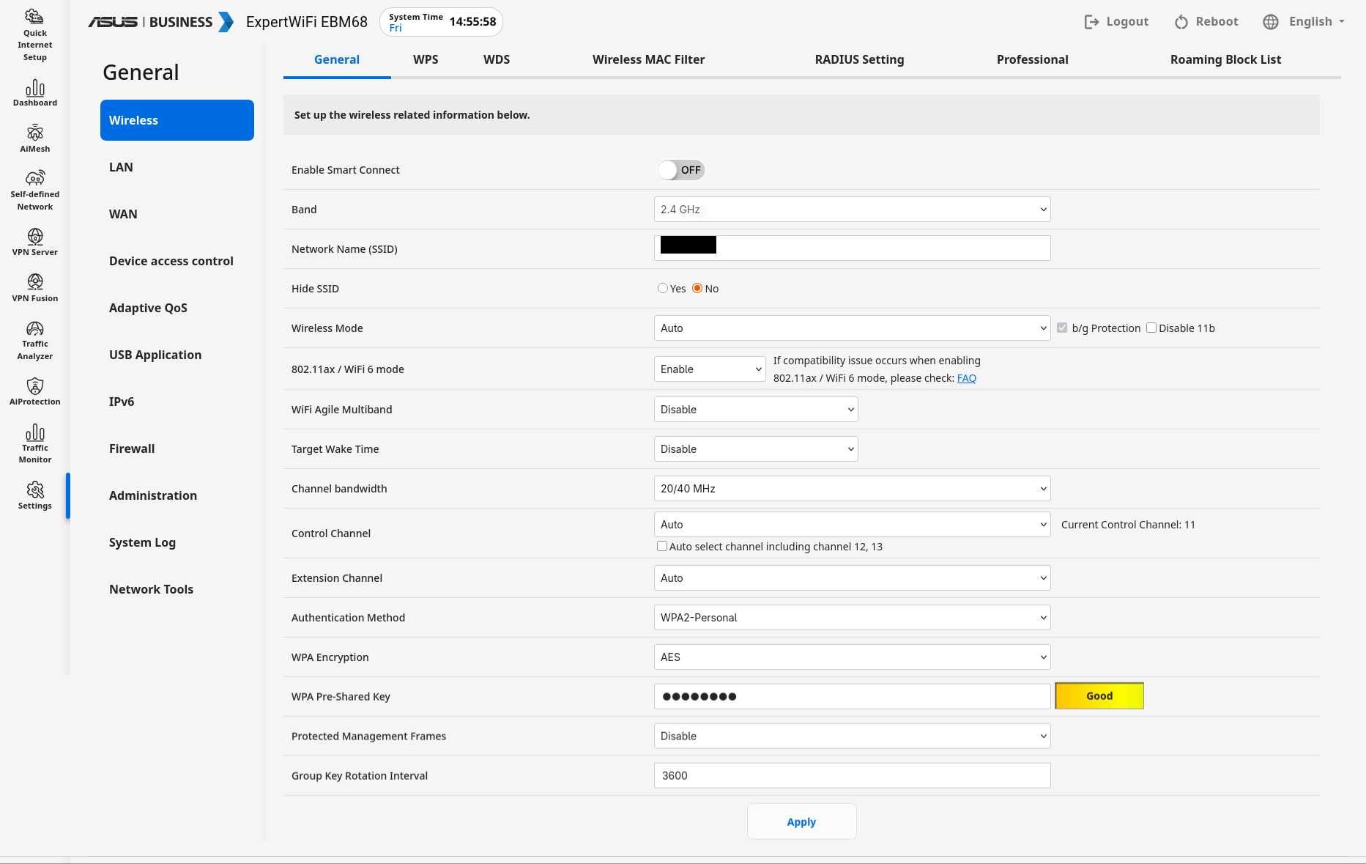Open 802.11ax / WiFi 6 mode dropdown
Viewport: 1366px width, 864px height.
point(710,369)
